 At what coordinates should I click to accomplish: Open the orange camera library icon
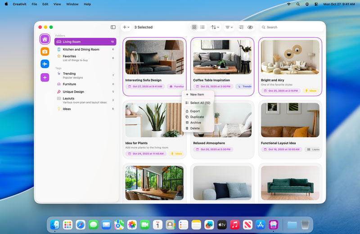(x=45, y=52)
